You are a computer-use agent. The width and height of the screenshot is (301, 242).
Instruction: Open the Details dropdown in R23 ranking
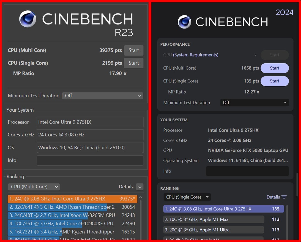(140, 187)
